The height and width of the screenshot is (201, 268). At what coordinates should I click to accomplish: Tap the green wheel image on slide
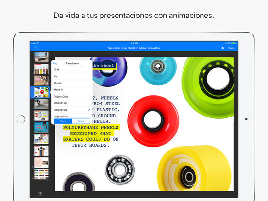coord(208,87)
